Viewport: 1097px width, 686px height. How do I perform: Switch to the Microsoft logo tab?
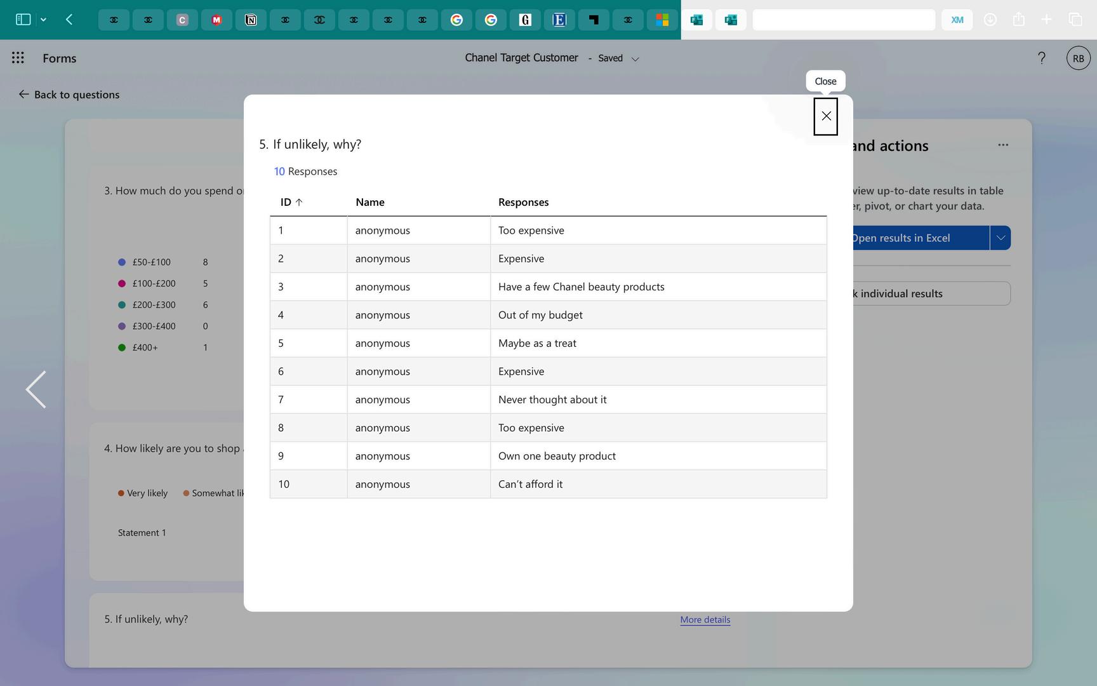pyautogui.click(x=662, y=20)
